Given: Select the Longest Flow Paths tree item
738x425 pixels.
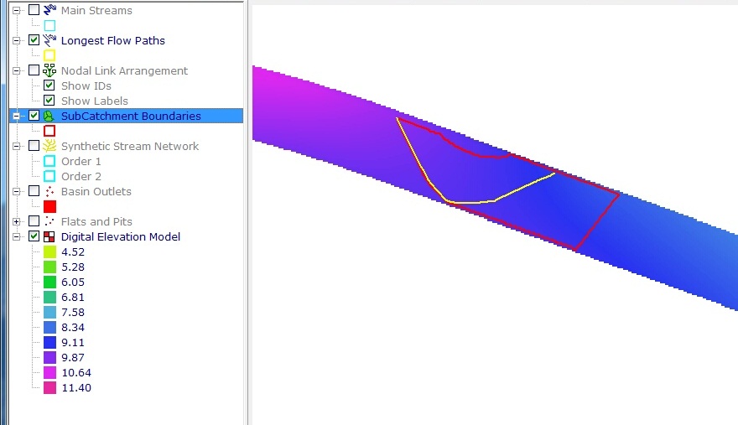Looking at the screenshot, I should tap(112, 40).
